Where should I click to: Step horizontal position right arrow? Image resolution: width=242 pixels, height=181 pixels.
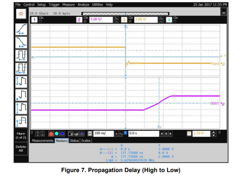coord(170,134)
